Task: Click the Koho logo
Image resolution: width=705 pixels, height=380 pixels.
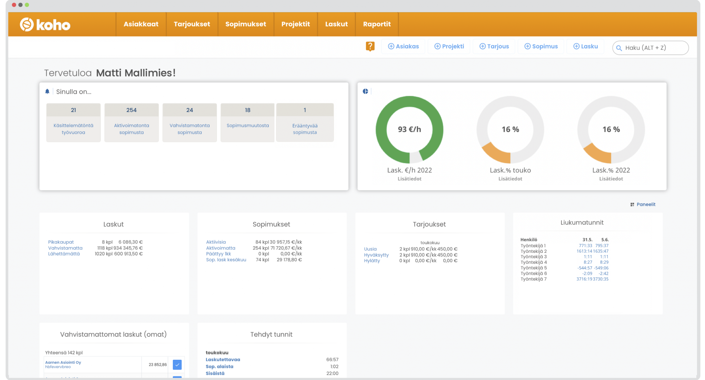Action: click(x=45, y=25)
